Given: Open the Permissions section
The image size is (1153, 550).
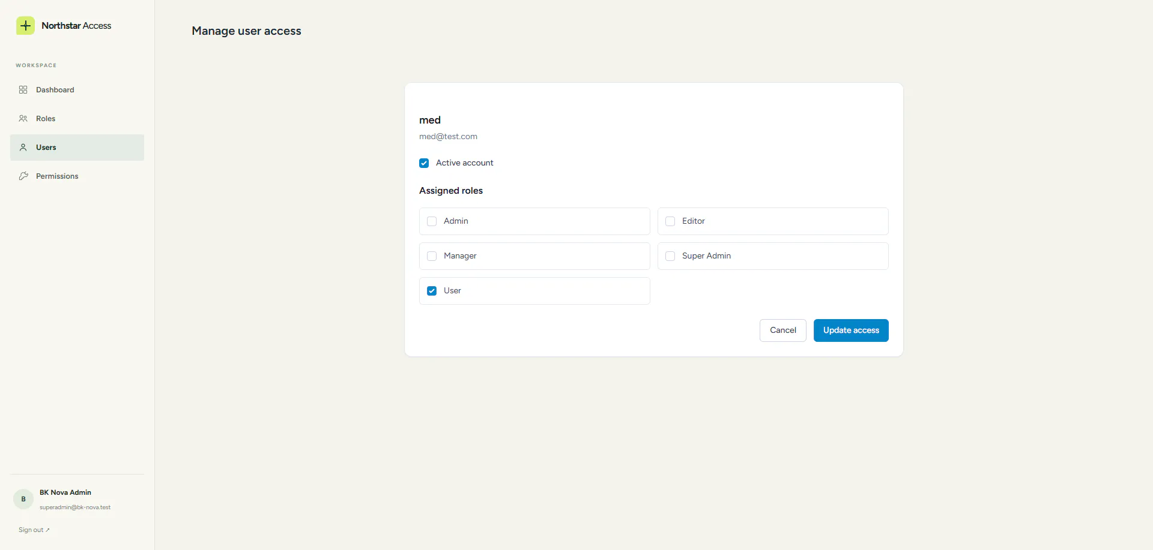Looking at the screenshot, I should (x=77, y=176).
